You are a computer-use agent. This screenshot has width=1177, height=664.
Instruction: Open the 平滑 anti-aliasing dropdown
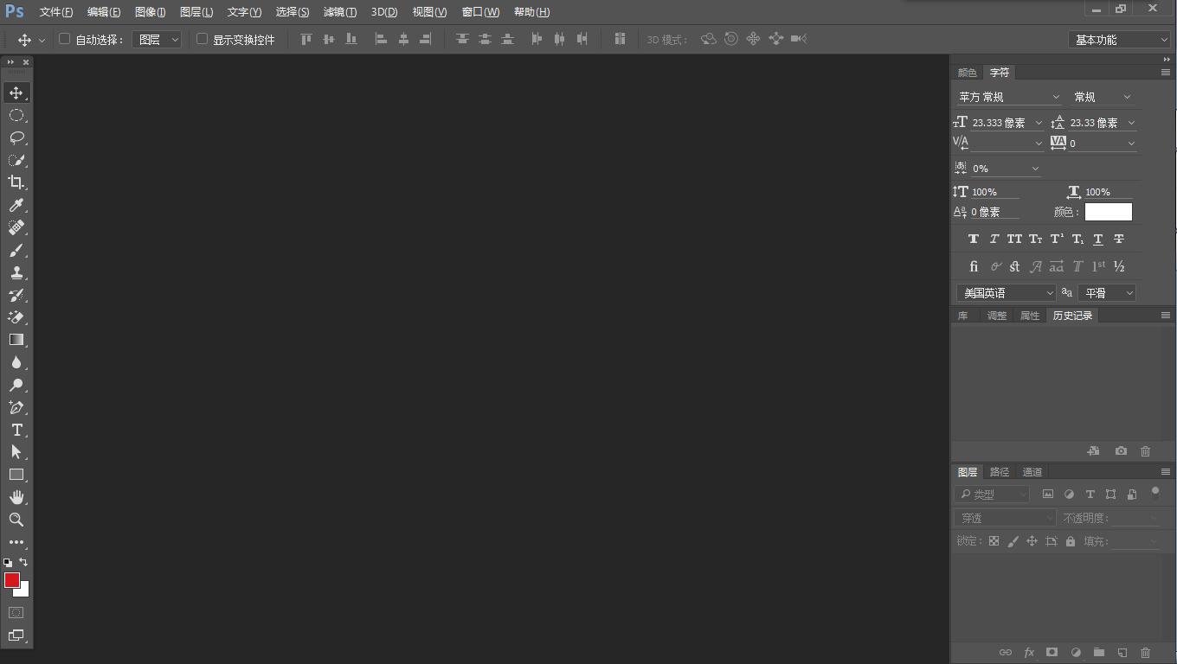click(1108, 293)
